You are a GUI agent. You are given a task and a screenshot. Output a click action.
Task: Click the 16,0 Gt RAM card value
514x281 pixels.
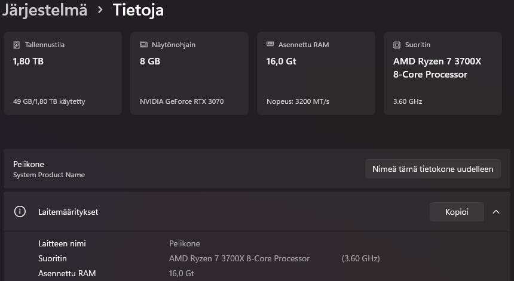[x=281, y=61]
